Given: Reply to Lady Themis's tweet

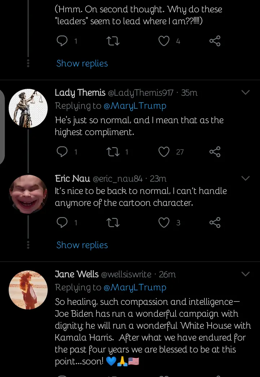Looking at the screenshot, I should [62, 152].
